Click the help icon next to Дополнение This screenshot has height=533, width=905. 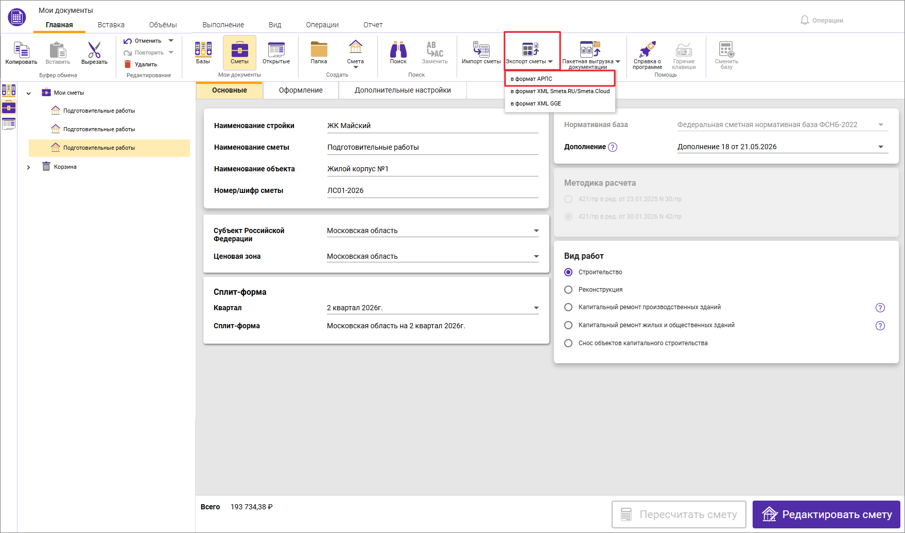tap(613, 147)
